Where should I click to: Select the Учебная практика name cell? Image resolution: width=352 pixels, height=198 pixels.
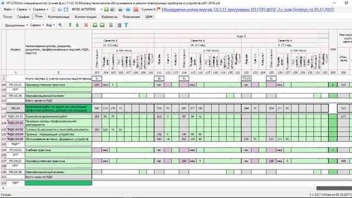tap(58, 150)
